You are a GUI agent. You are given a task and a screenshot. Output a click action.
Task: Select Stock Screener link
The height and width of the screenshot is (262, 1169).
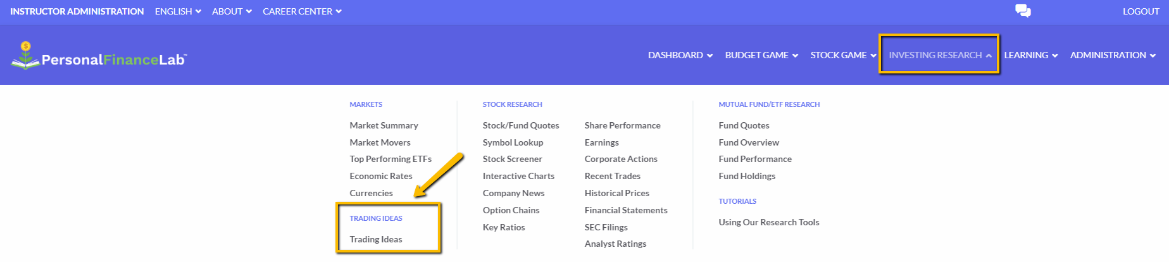tap(512, 159)
